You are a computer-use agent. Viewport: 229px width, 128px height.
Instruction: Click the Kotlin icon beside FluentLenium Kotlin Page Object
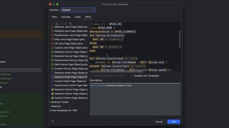pyautogui.click(x=53, y=85)
